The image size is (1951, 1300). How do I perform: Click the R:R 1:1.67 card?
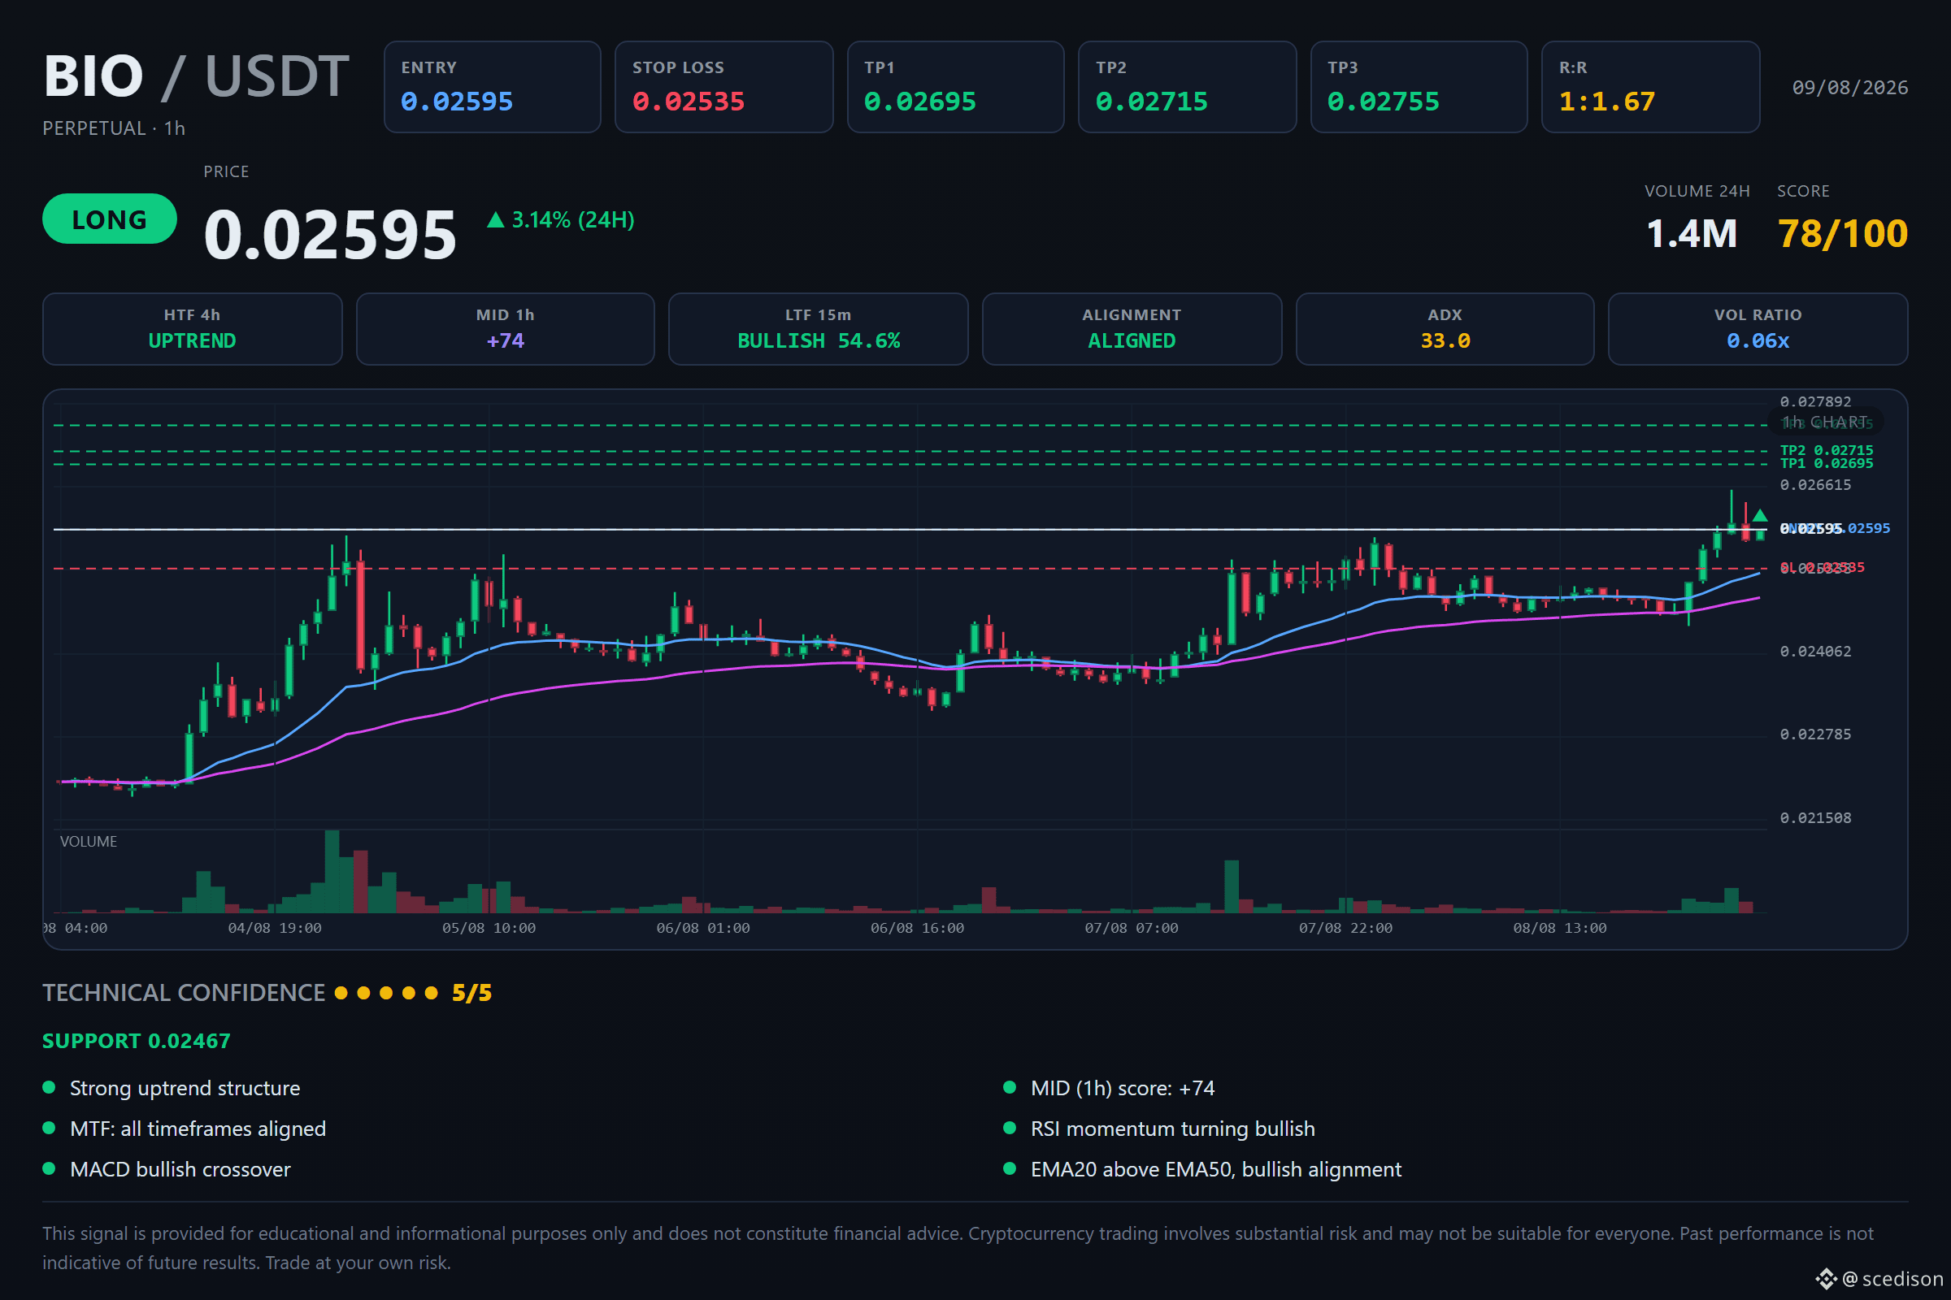click(1651, 87)
